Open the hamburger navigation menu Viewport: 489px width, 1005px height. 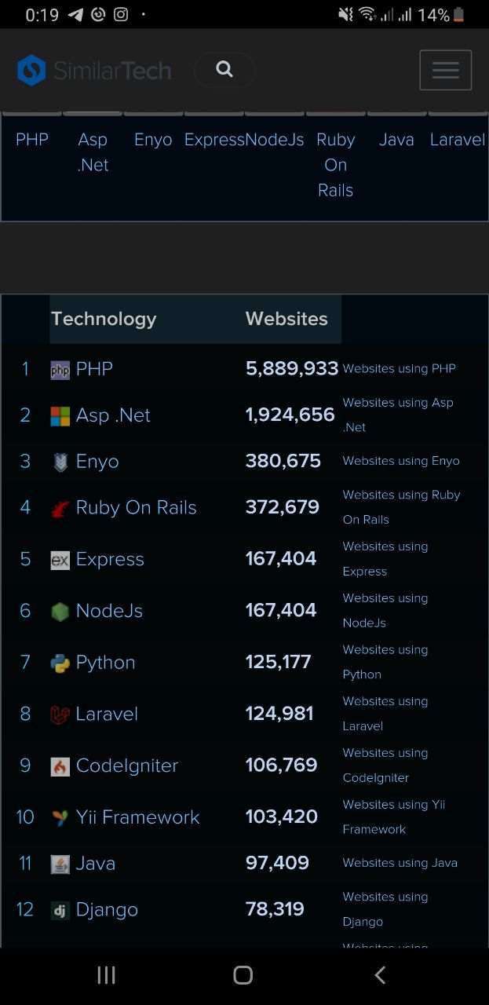point(446,70)
